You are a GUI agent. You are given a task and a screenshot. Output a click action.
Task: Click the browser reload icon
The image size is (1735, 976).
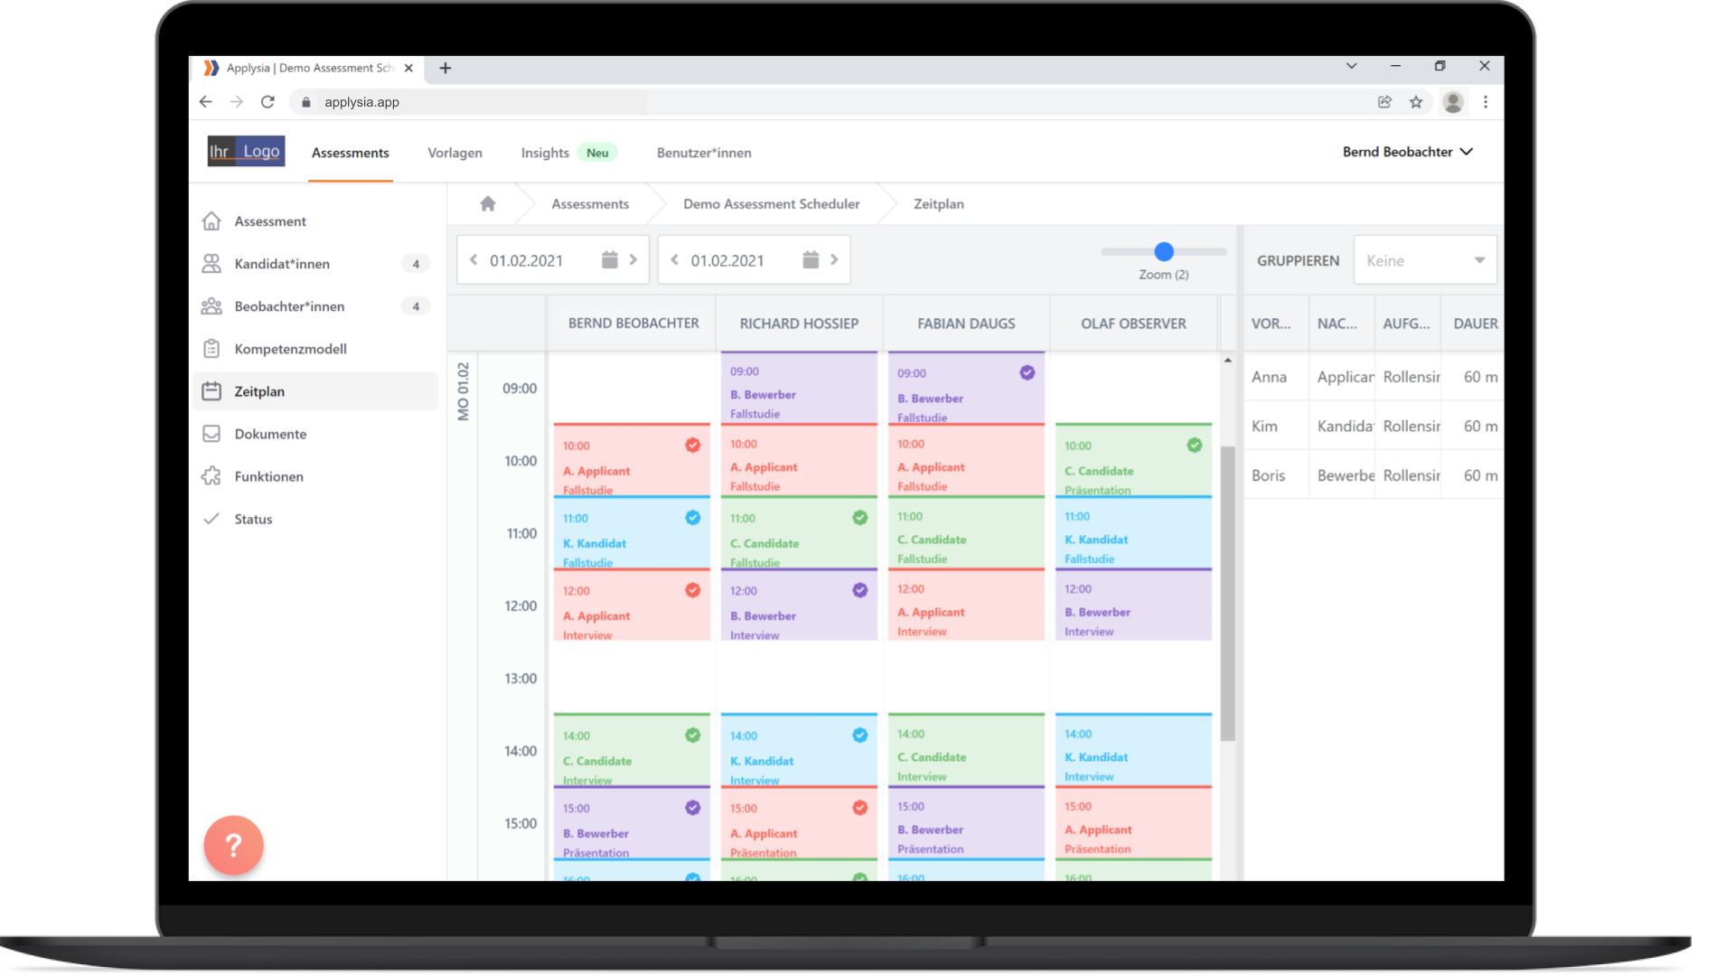[x=267, y=102]
